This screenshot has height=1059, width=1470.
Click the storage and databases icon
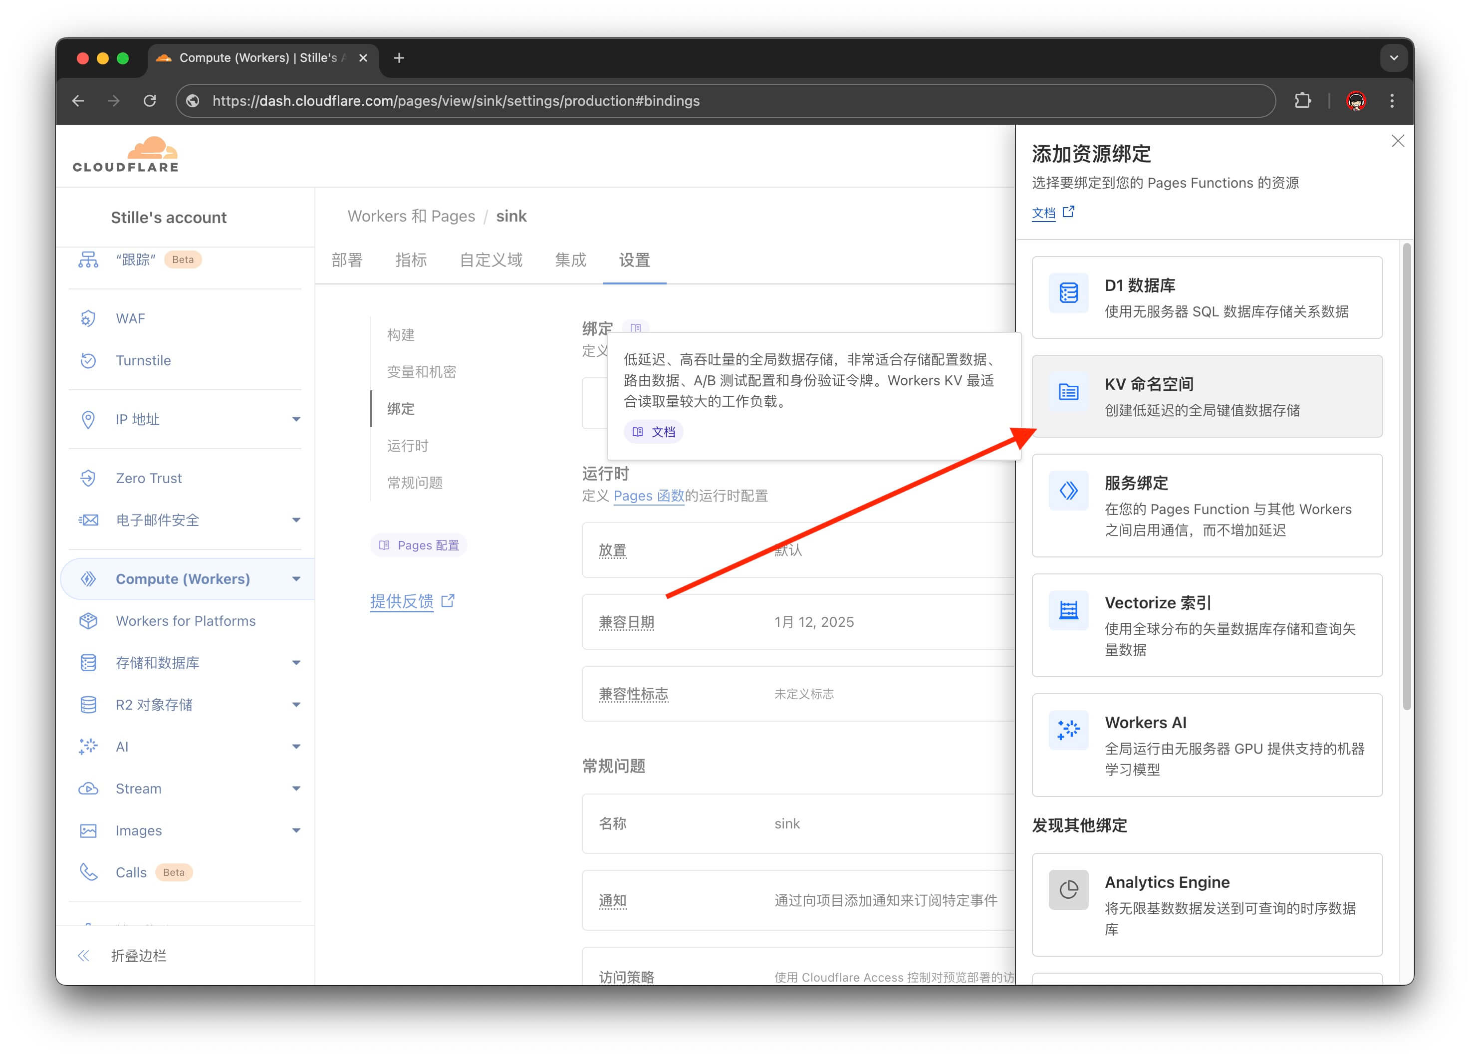coord(88,662)
